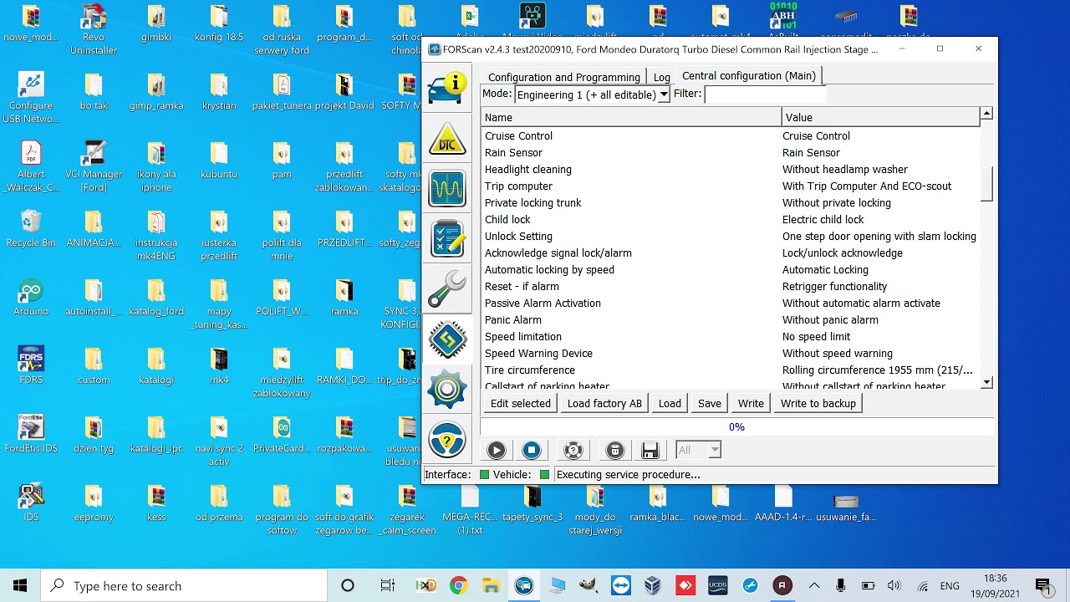Open the steering wheel help section
1070x602 pixels.
coord(447,440)
